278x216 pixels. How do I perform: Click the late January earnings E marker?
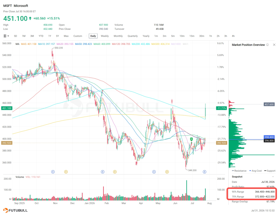click(x=103, y=172)
